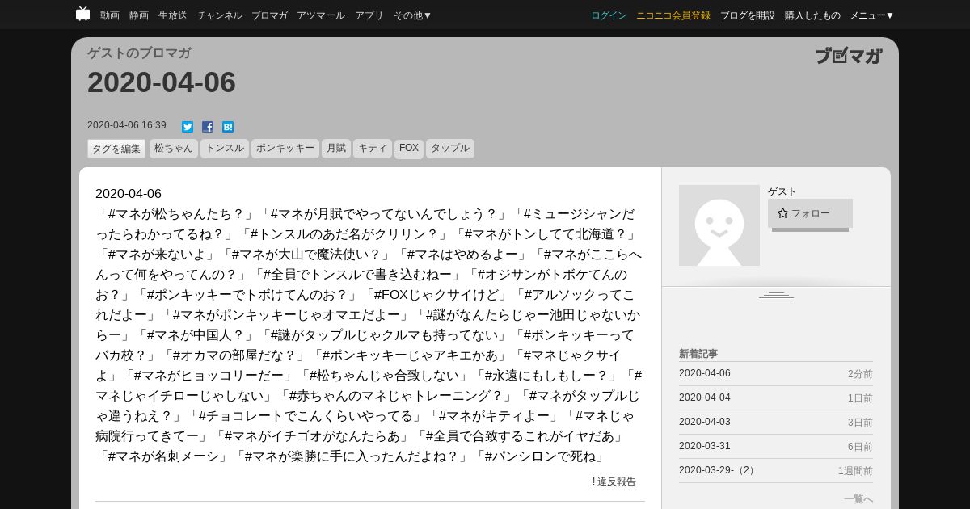
Task: Open recent article 2020-03-31
Action: [x=705, y=446]
